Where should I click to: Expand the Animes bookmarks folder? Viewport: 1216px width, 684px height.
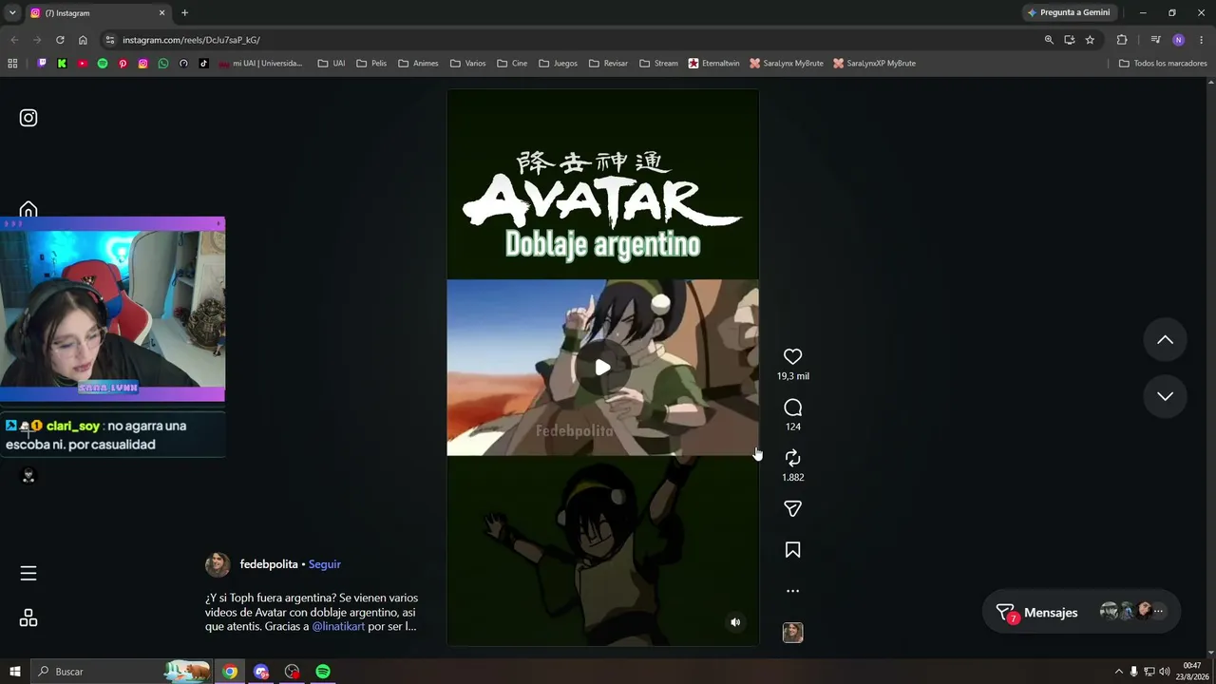click(418, 64)
